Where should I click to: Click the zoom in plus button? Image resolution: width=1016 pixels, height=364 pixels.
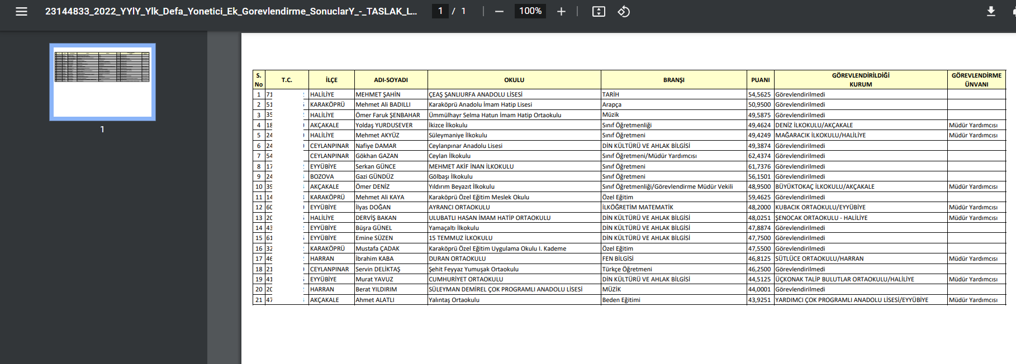561,11
